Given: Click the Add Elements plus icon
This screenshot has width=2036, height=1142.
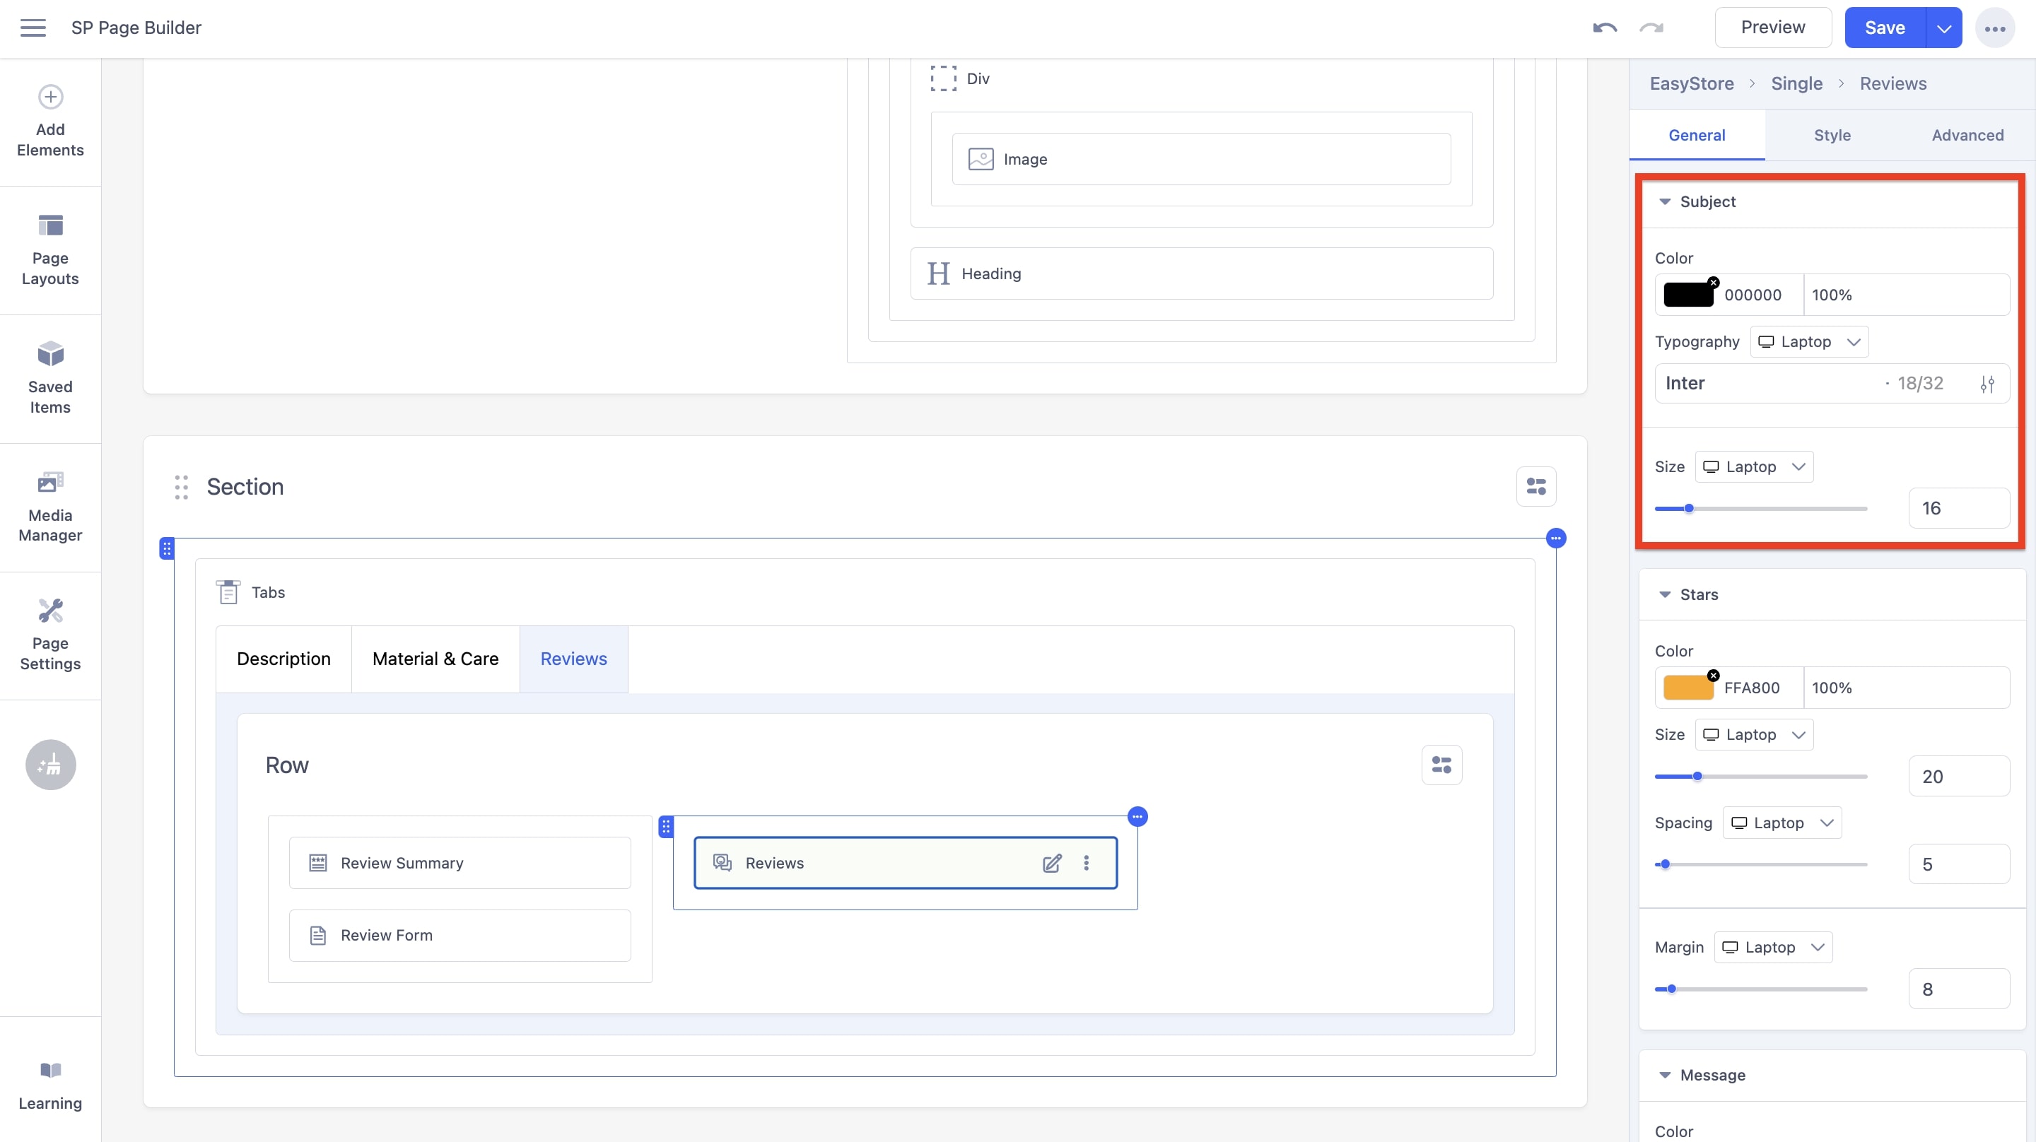Looking at the screenshot, I should click(x=49, y=96).
